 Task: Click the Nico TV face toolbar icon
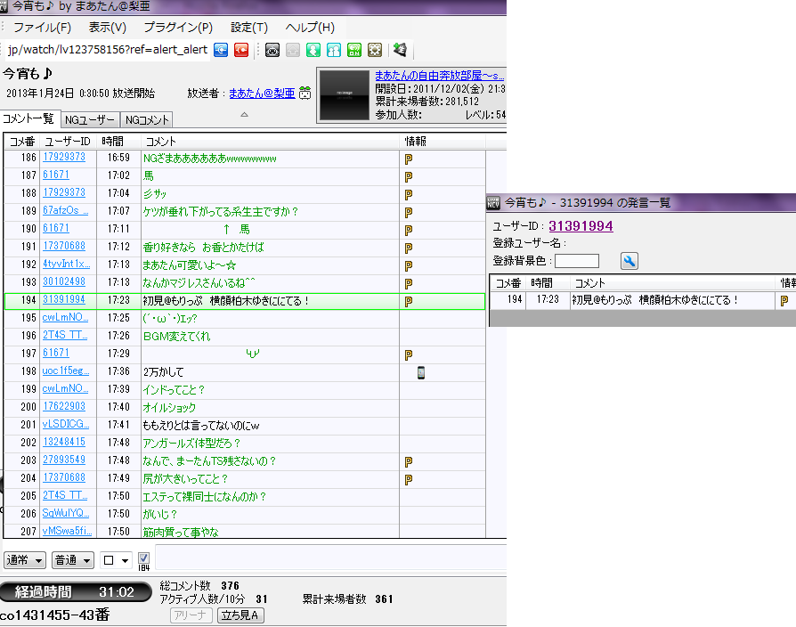(x=272, y=50)
